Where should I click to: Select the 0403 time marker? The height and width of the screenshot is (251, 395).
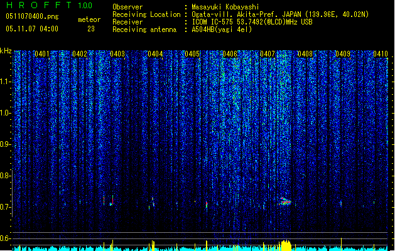coord(117,54)
